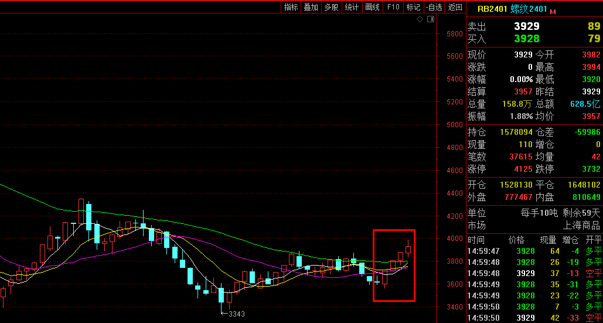
Task: Open the 标记 mark menu
Action: click(413, 7)
